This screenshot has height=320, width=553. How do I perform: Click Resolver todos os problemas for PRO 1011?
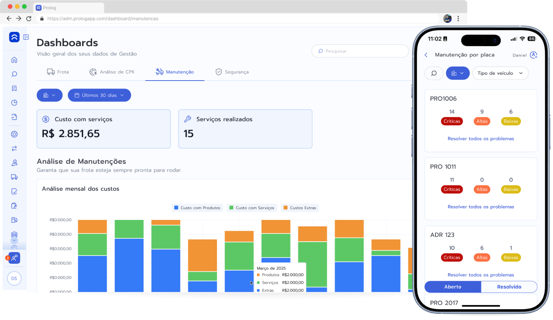pyautogui.click(x=481, y=207)
